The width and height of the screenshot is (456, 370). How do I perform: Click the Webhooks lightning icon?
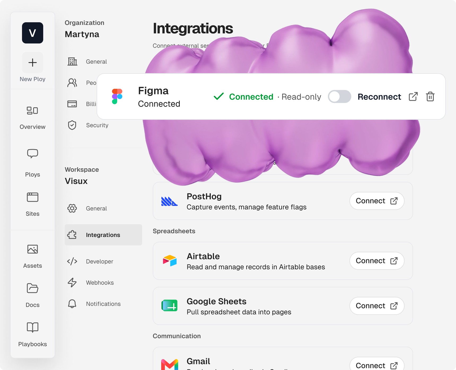pos(72,283)
